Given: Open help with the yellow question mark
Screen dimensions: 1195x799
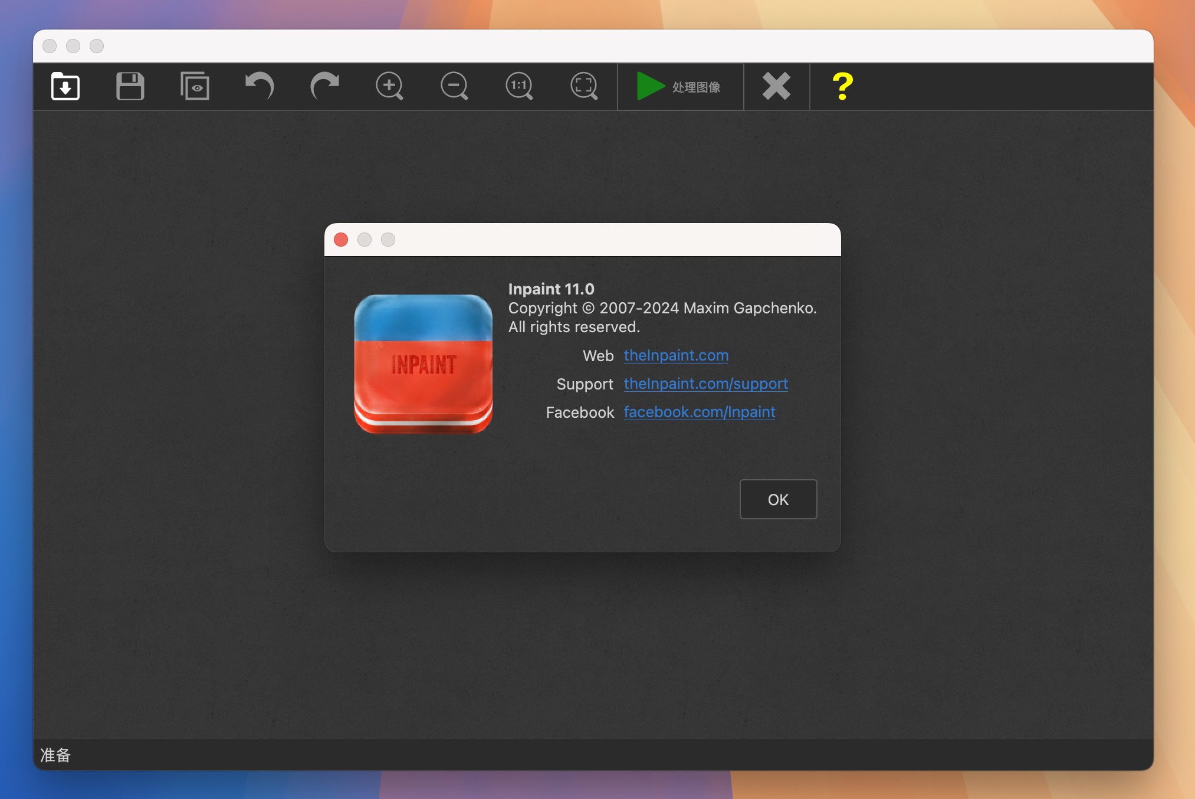Looking at the screenshot, I should pos(842,87).
